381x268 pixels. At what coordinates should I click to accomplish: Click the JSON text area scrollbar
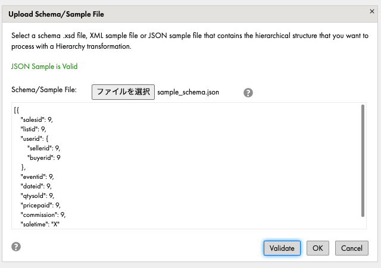pos(363,160)
